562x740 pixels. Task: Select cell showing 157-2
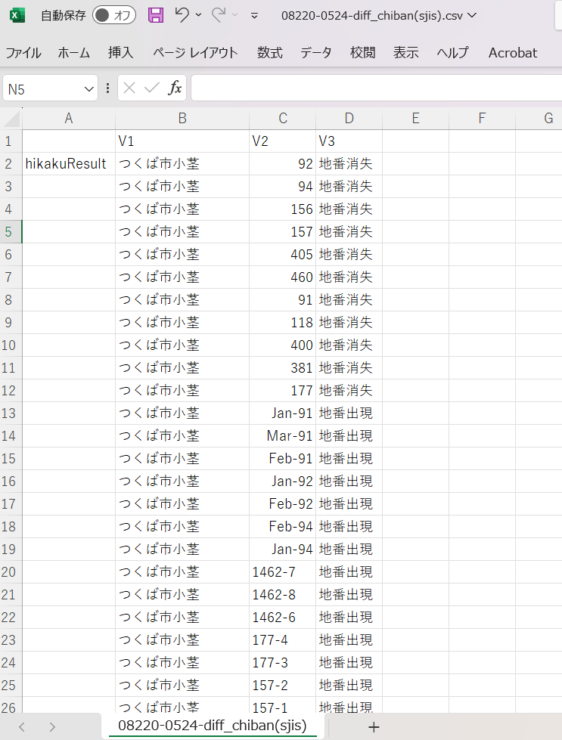(x=282, y=686)
